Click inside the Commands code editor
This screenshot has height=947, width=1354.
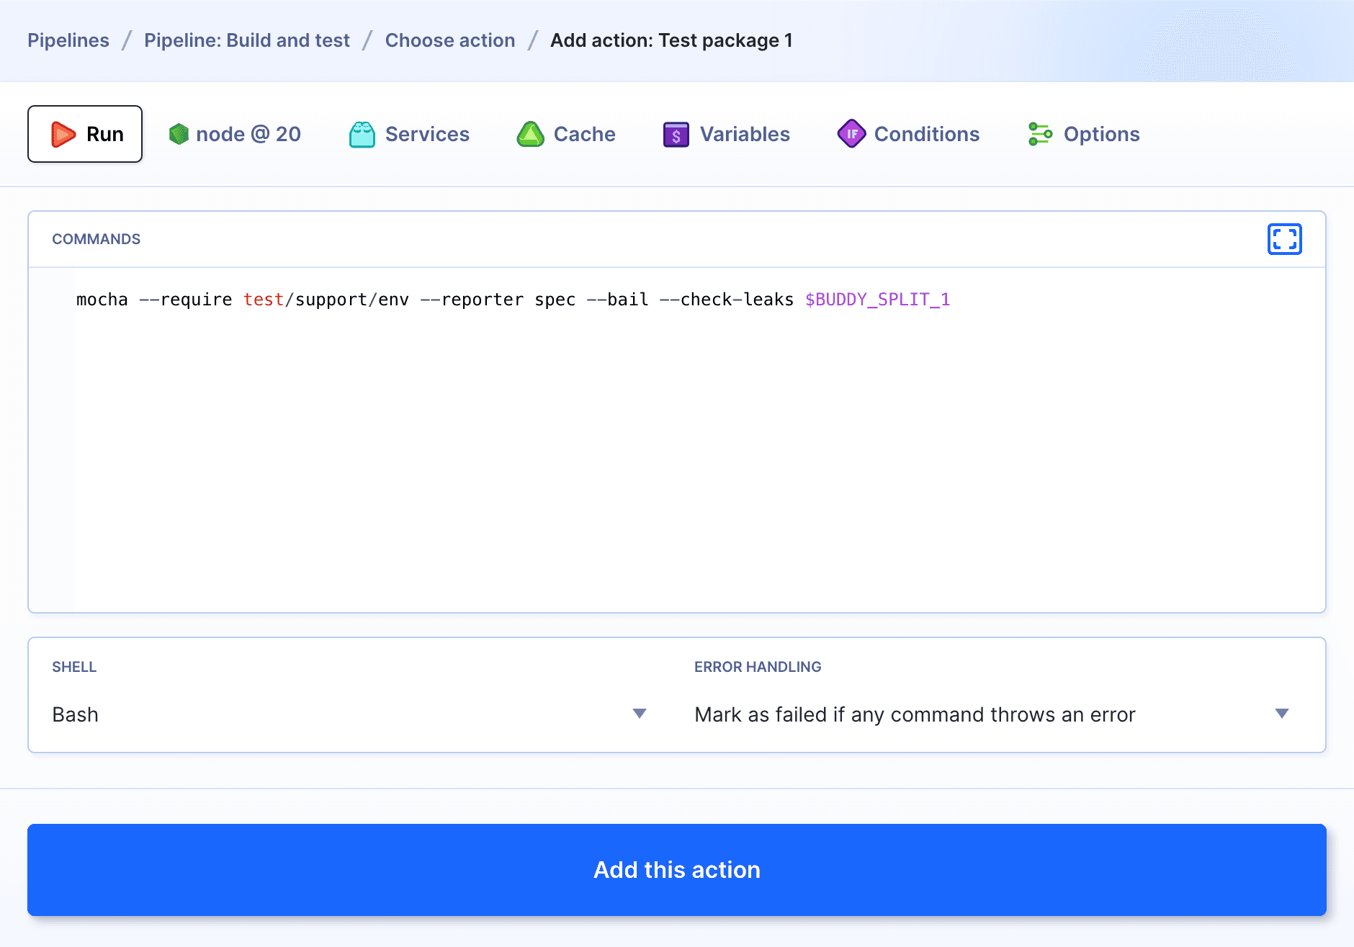point(648,432)
